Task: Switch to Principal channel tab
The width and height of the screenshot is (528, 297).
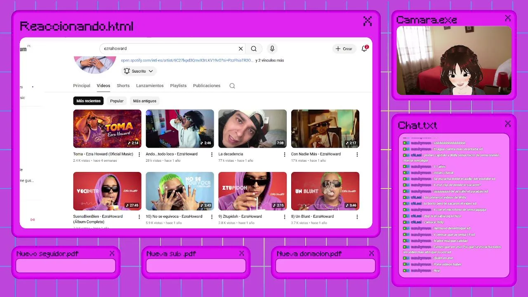Action: click(x=82, y=86)
